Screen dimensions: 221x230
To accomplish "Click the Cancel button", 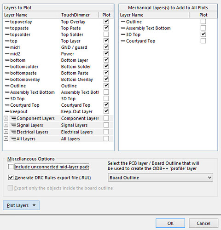I will [204, 223].
